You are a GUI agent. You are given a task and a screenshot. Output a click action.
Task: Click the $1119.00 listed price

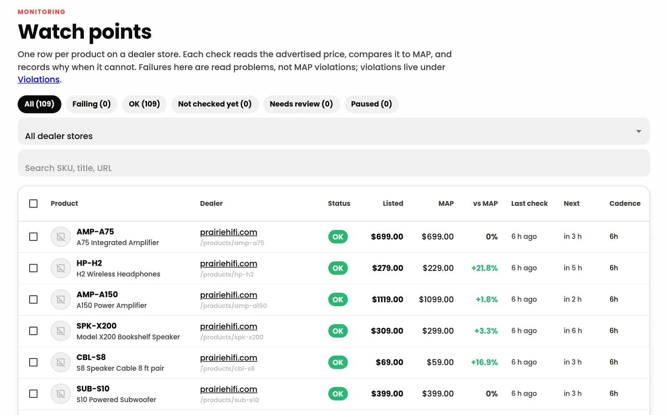click(x=387, y=299)
